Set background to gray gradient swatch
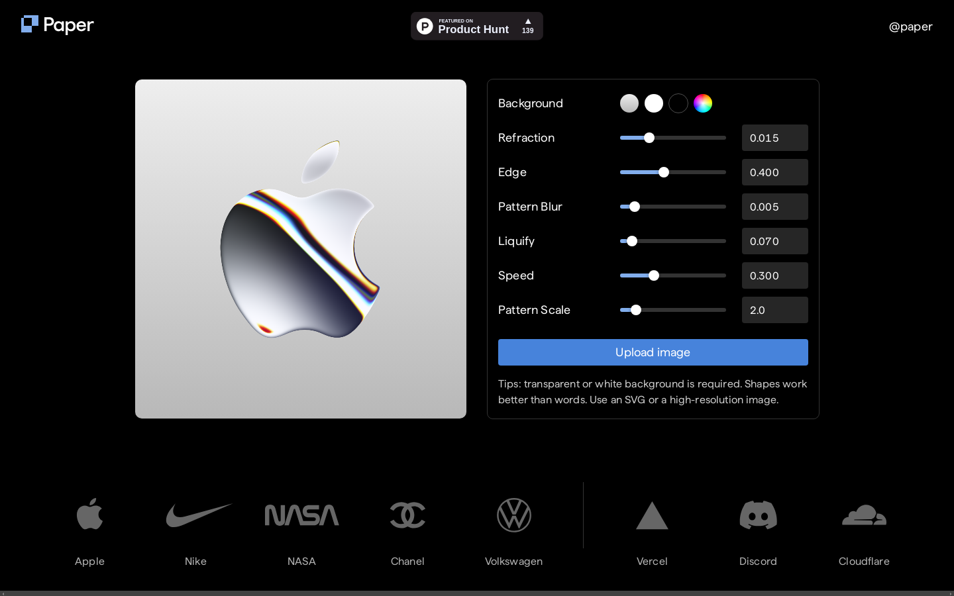The image size is (954, 596). tap(629, 103)
